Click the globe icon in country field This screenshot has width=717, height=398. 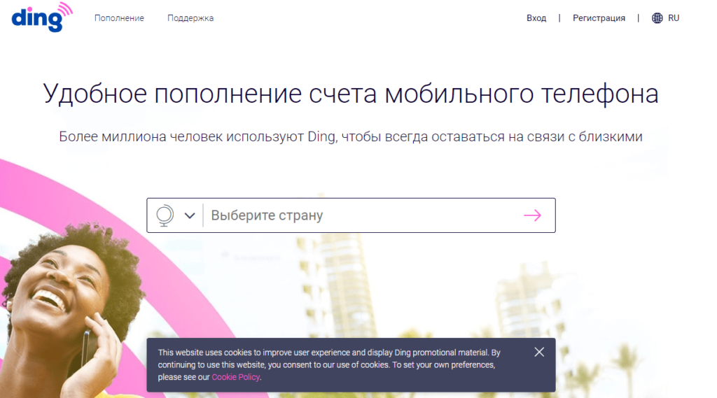pos(165,215)
